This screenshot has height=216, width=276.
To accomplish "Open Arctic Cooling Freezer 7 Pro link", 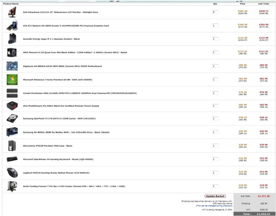I will click(74, 186).
